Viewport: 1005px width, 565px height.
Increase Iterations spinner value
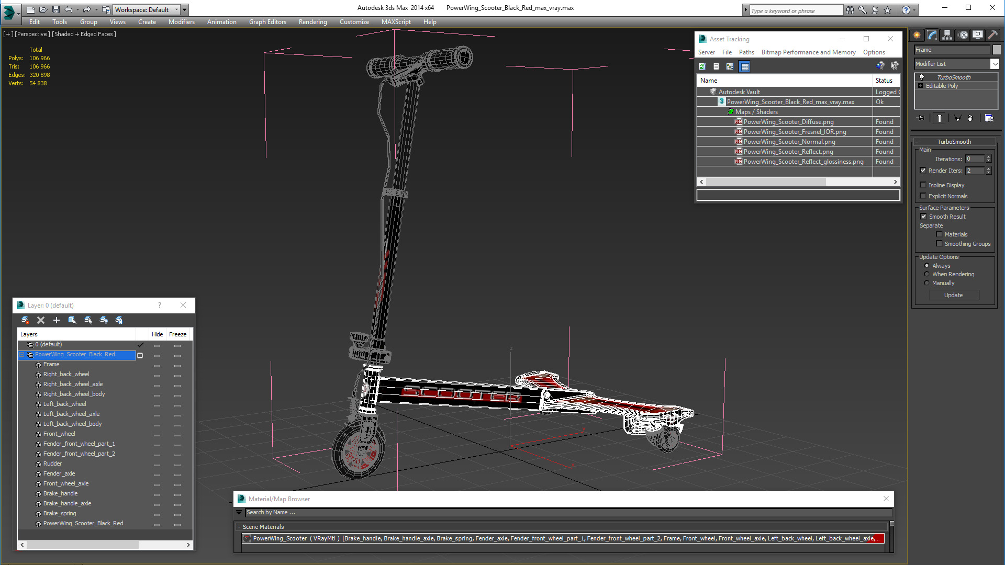coord(988,157)
